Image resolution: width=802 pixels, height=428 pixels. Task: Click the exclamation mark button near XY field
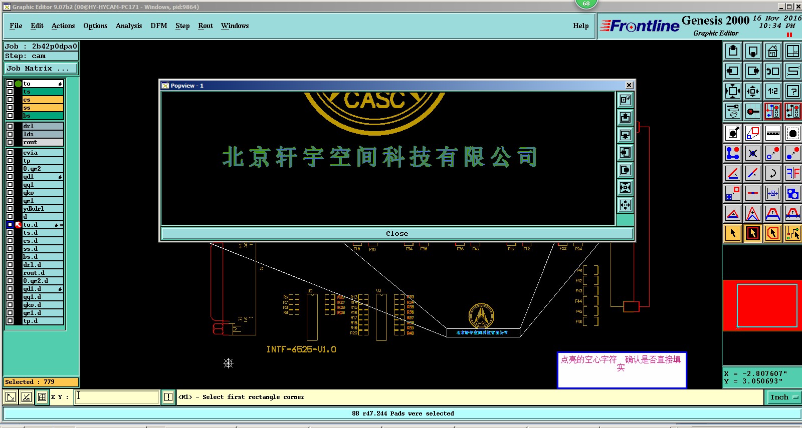coord(168,397)
